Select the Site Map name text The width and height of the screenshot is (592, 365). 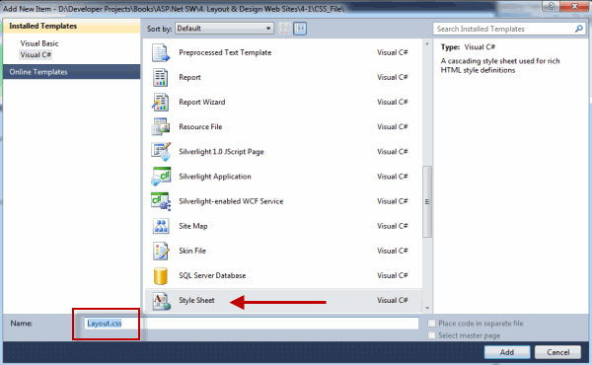click(193, 226)
